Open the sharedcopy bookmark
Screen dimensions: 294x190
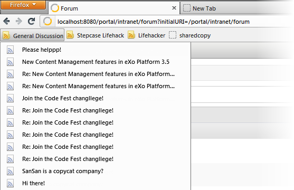point(189,35)
